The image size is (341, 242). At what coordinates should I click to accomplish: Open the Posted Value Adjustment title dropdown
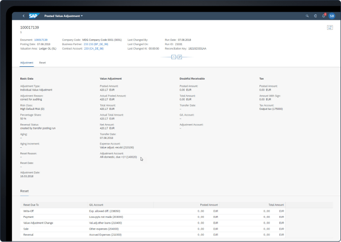click(x=63, y=16)
